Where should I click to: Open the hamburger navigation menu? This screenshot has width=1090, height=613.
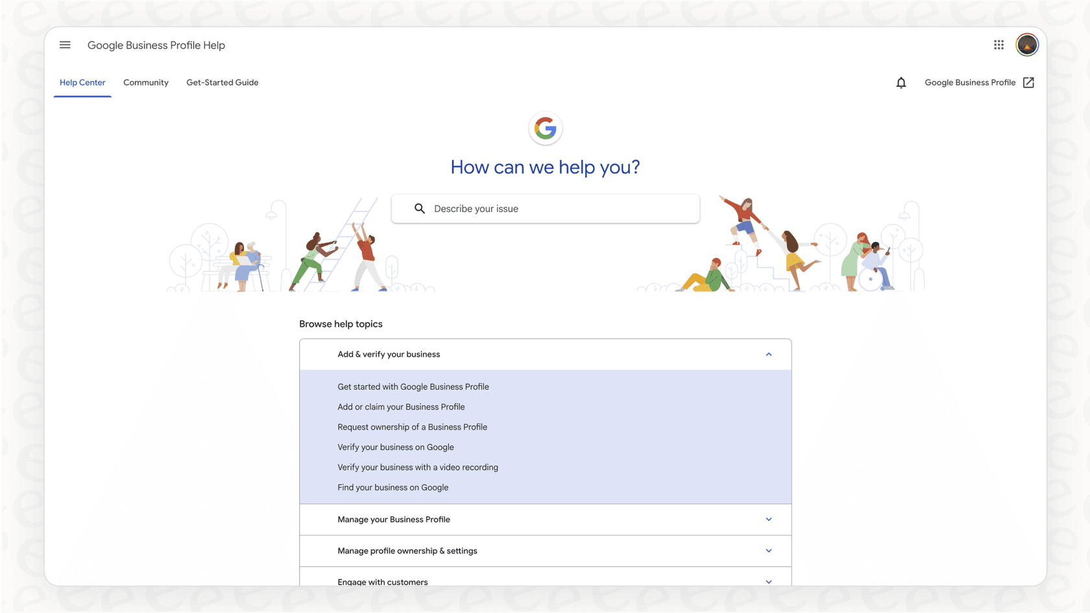65,45
